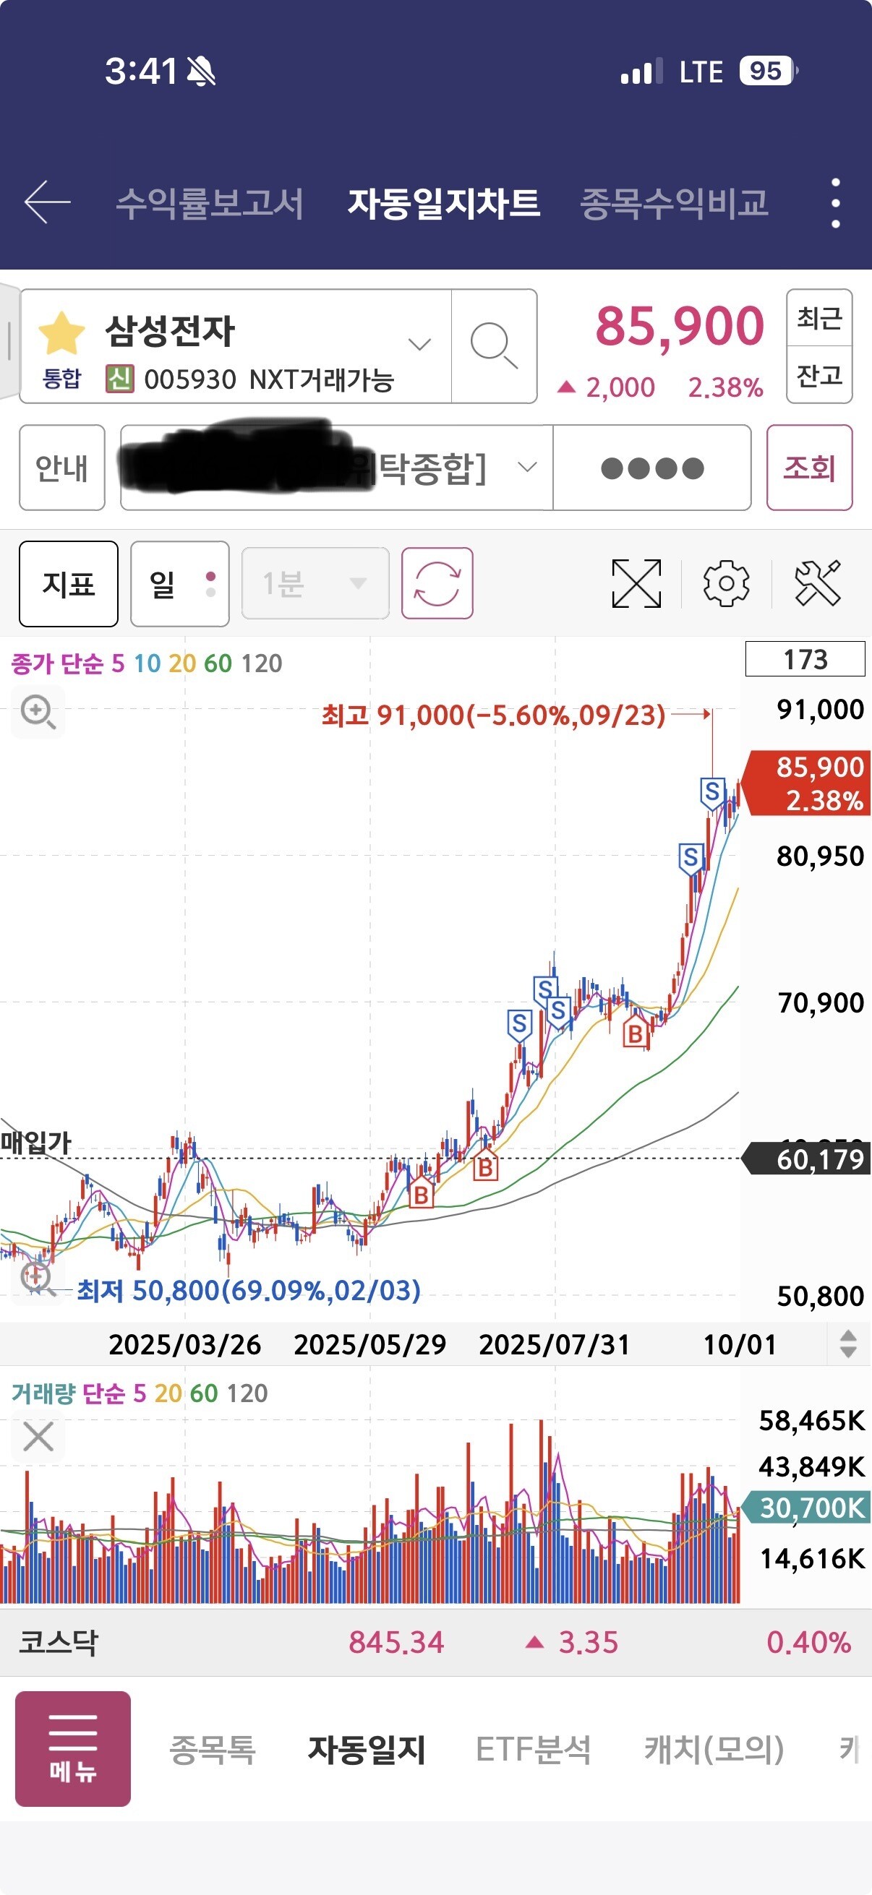Open the chart drawing tools icon
The image size is (872, 1895).
[x=817, y=583]
